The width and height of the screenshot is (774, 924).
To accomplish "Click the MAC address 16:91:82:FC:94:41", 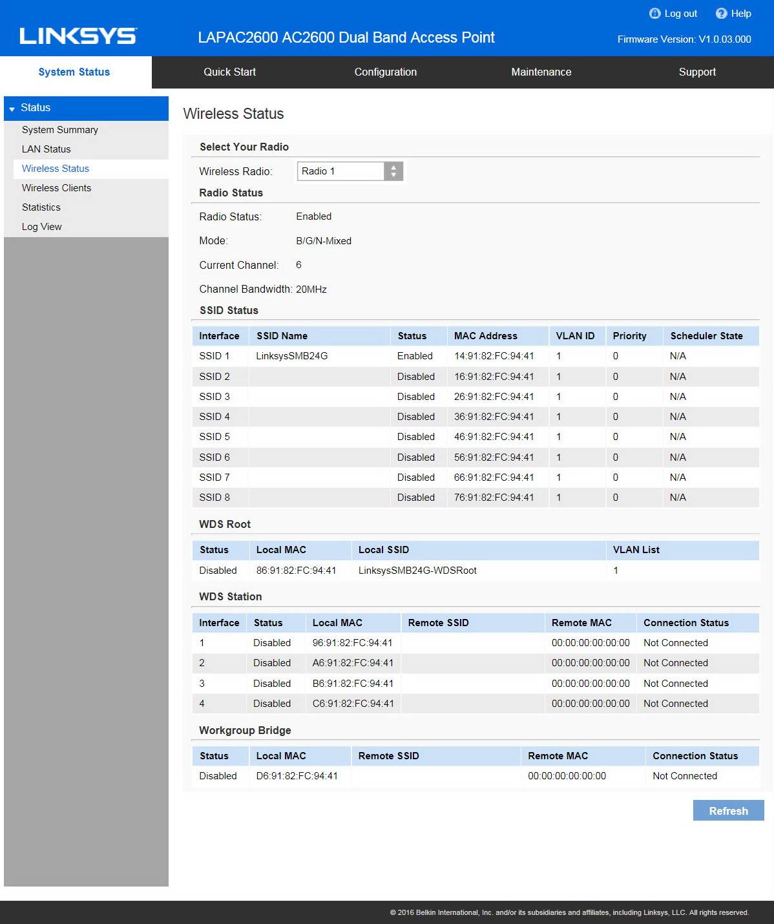I will coord(494,377).
